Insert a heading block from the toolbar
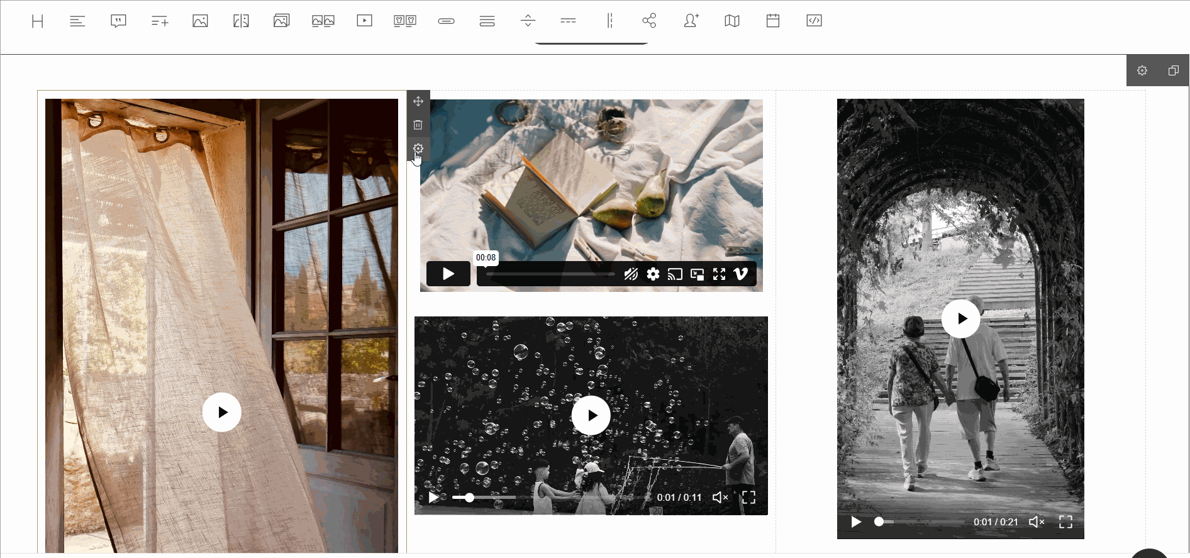Image resolution: width=1190 pixels, height=558 pixels. 38,21
